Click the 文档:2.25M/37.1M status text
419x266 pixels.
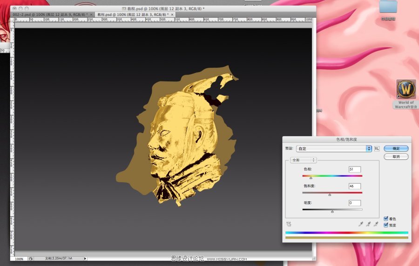click(x=59, y=258)
